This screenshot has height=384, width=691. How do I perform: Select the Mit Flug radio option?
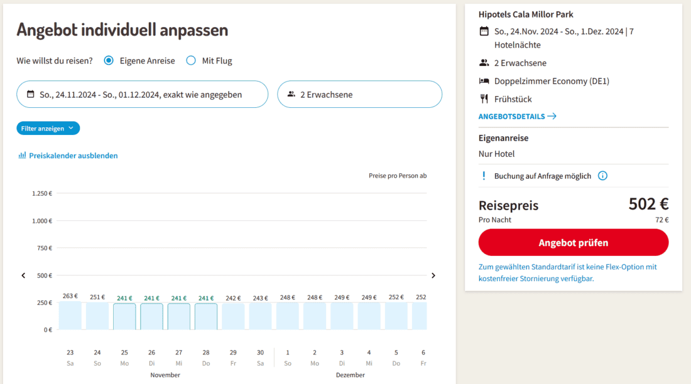(x=191, y=61)
